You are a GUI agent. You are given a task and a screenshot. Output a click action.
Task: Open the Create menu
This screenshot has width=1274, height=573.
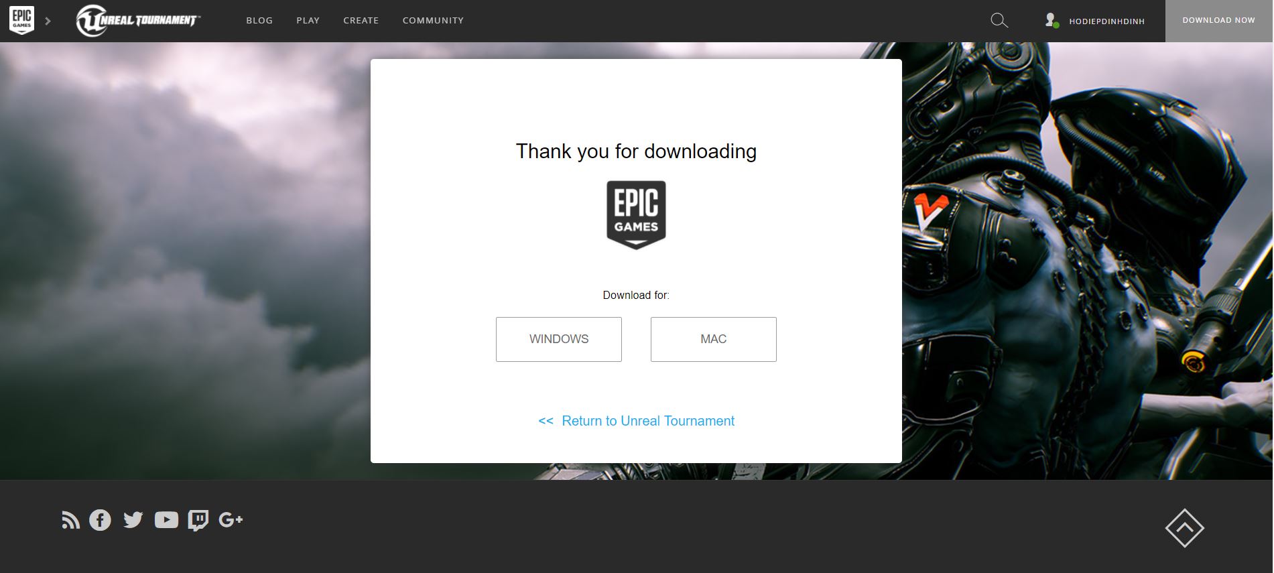point(361,21)
